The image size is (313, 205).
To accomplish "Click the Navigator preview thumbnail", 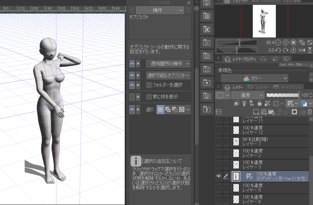I will (264, 21).
